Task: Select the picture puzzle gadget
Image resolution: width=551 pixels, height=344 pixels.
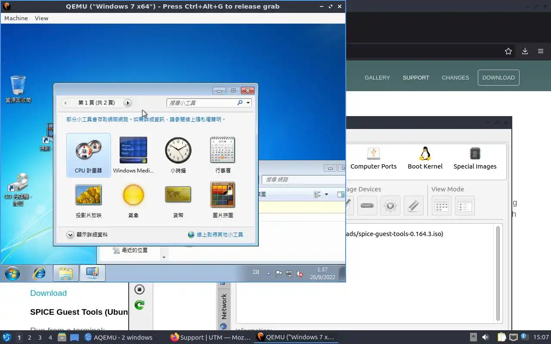Action: coord(223,200)
